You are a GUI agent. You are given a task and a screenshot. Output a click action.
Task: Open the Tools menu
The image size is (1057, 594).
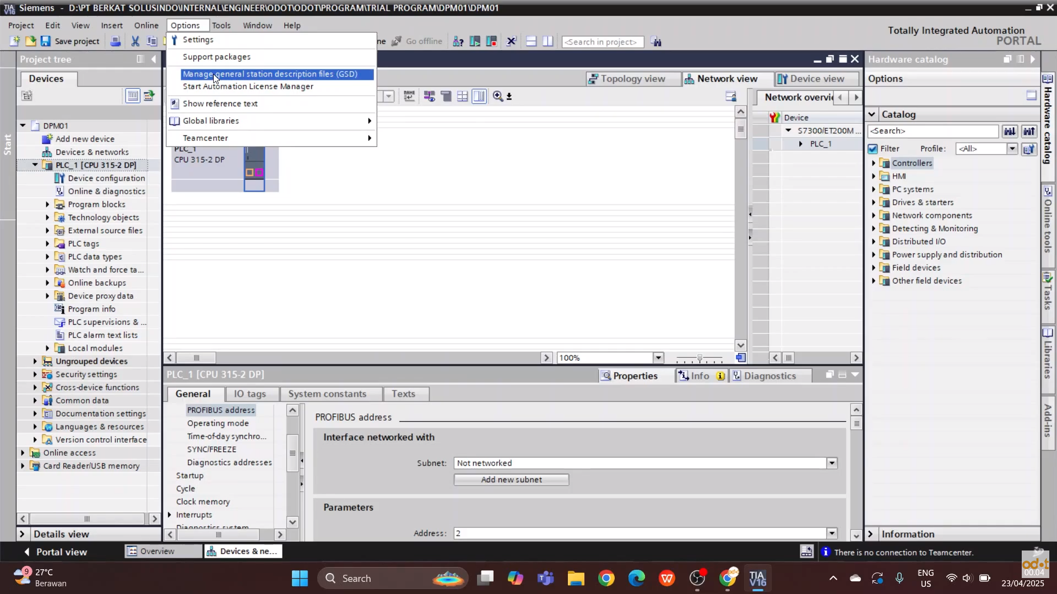pos(221,25)
